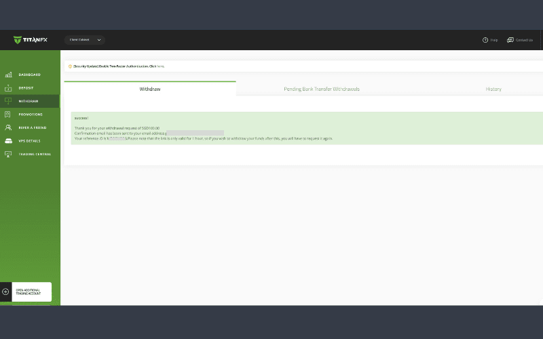Click the VPS Details server icon
Viewport: 543px width, 339px height.
click(8, 141)
